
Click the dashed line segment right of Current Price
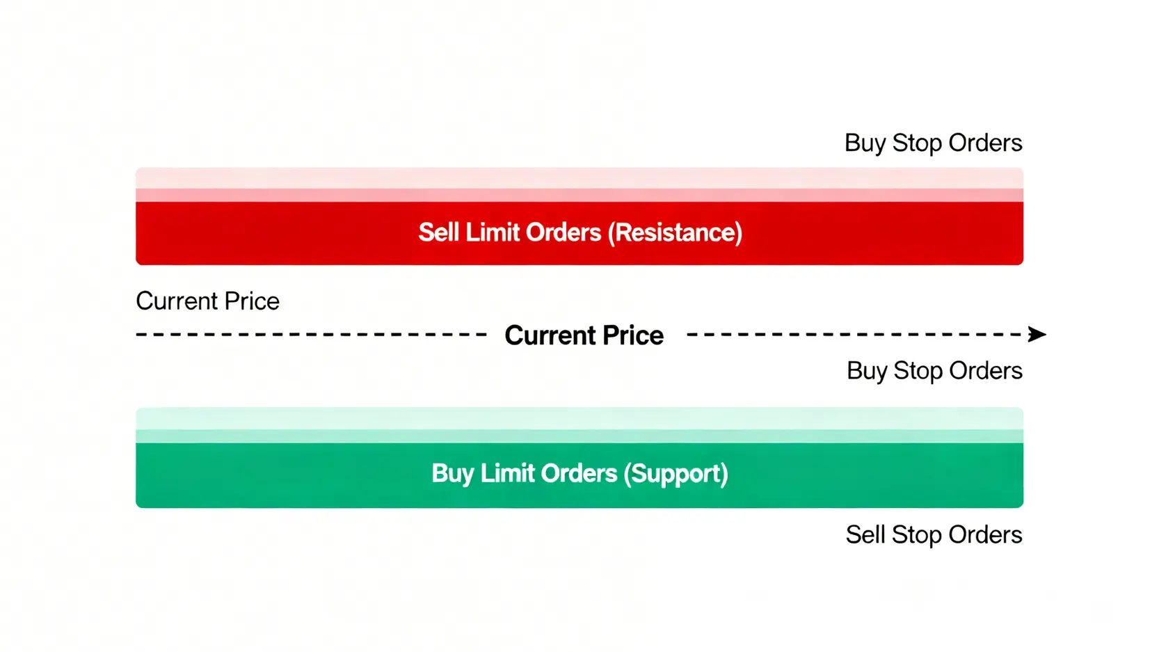[857, 335]
